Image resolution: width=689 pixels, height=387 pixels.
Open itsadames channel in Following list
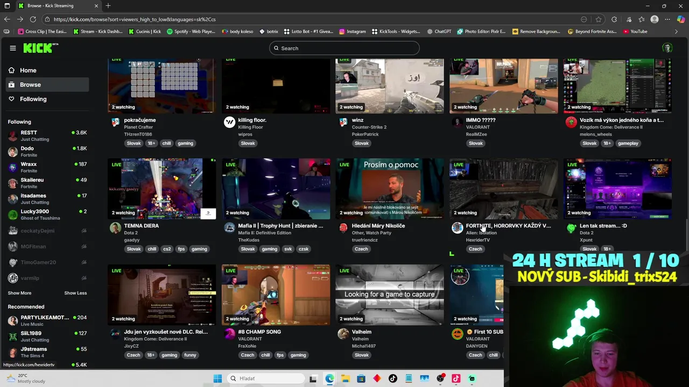pyautogui.click(x=47, y=199)
